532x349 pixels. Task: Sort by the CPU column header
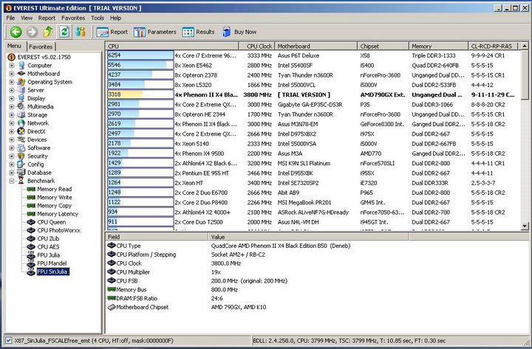click(172, 46)
